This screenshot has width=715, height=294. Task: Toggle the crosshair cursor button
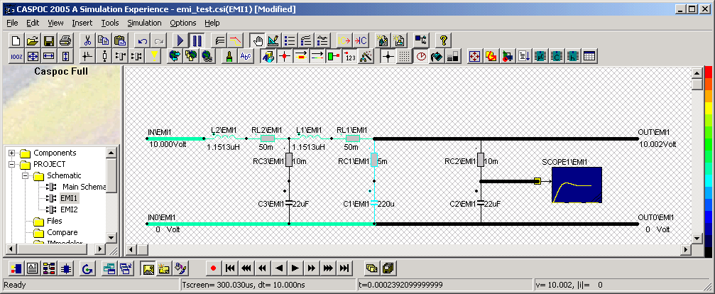(x=387, y=56)
